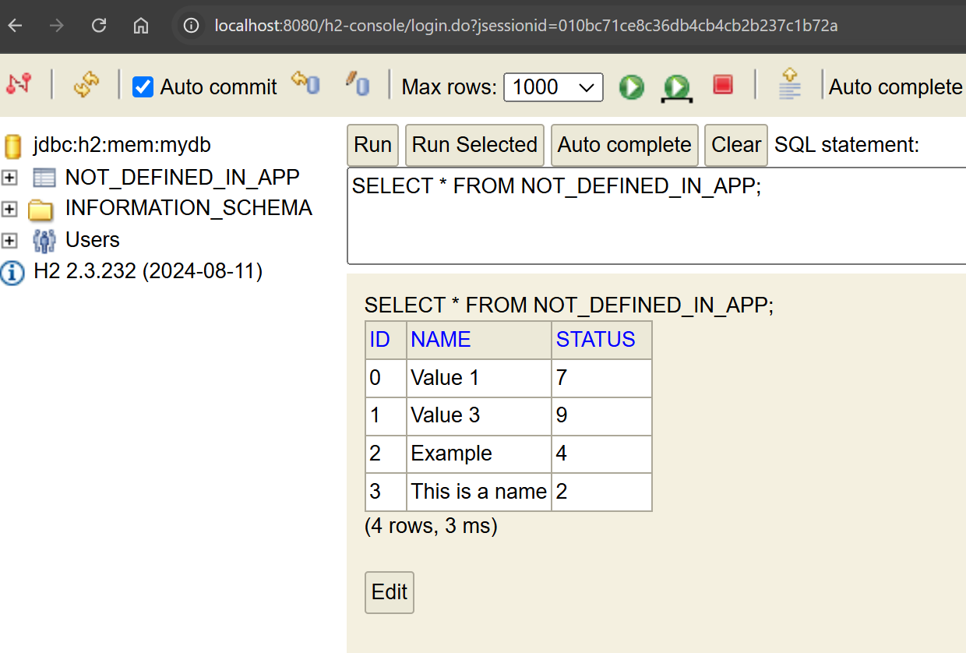The image size is (966, 653).
Task: Click the Disconnect icon in toolbar
Action: coord(19,84)
